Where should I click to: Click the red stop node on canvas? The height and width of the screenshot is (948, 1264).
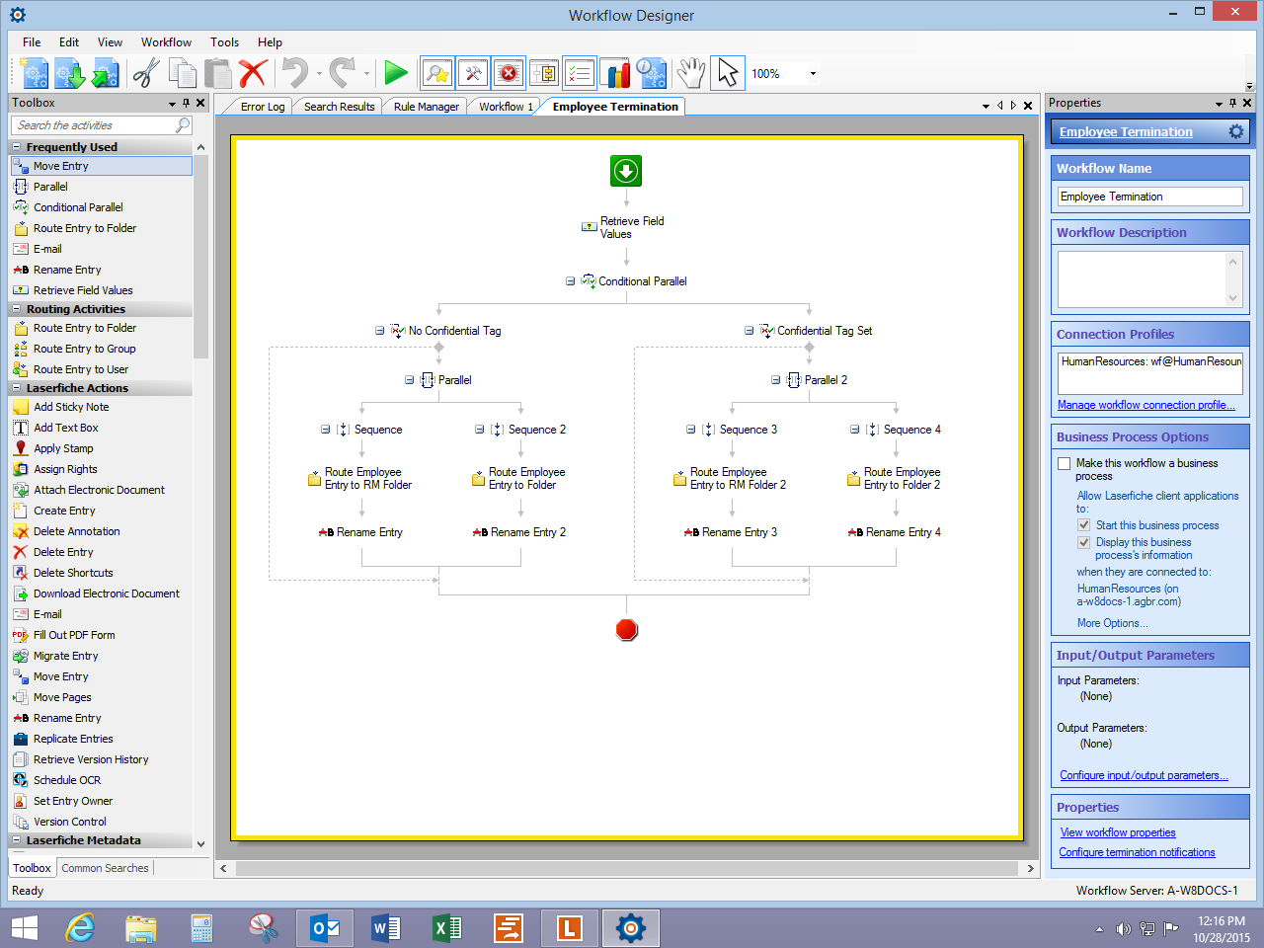pyautogui.click(x=626, y=630)
